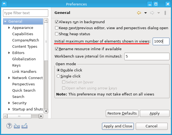Click the tree vertical scrollbar up arrow

46,20
